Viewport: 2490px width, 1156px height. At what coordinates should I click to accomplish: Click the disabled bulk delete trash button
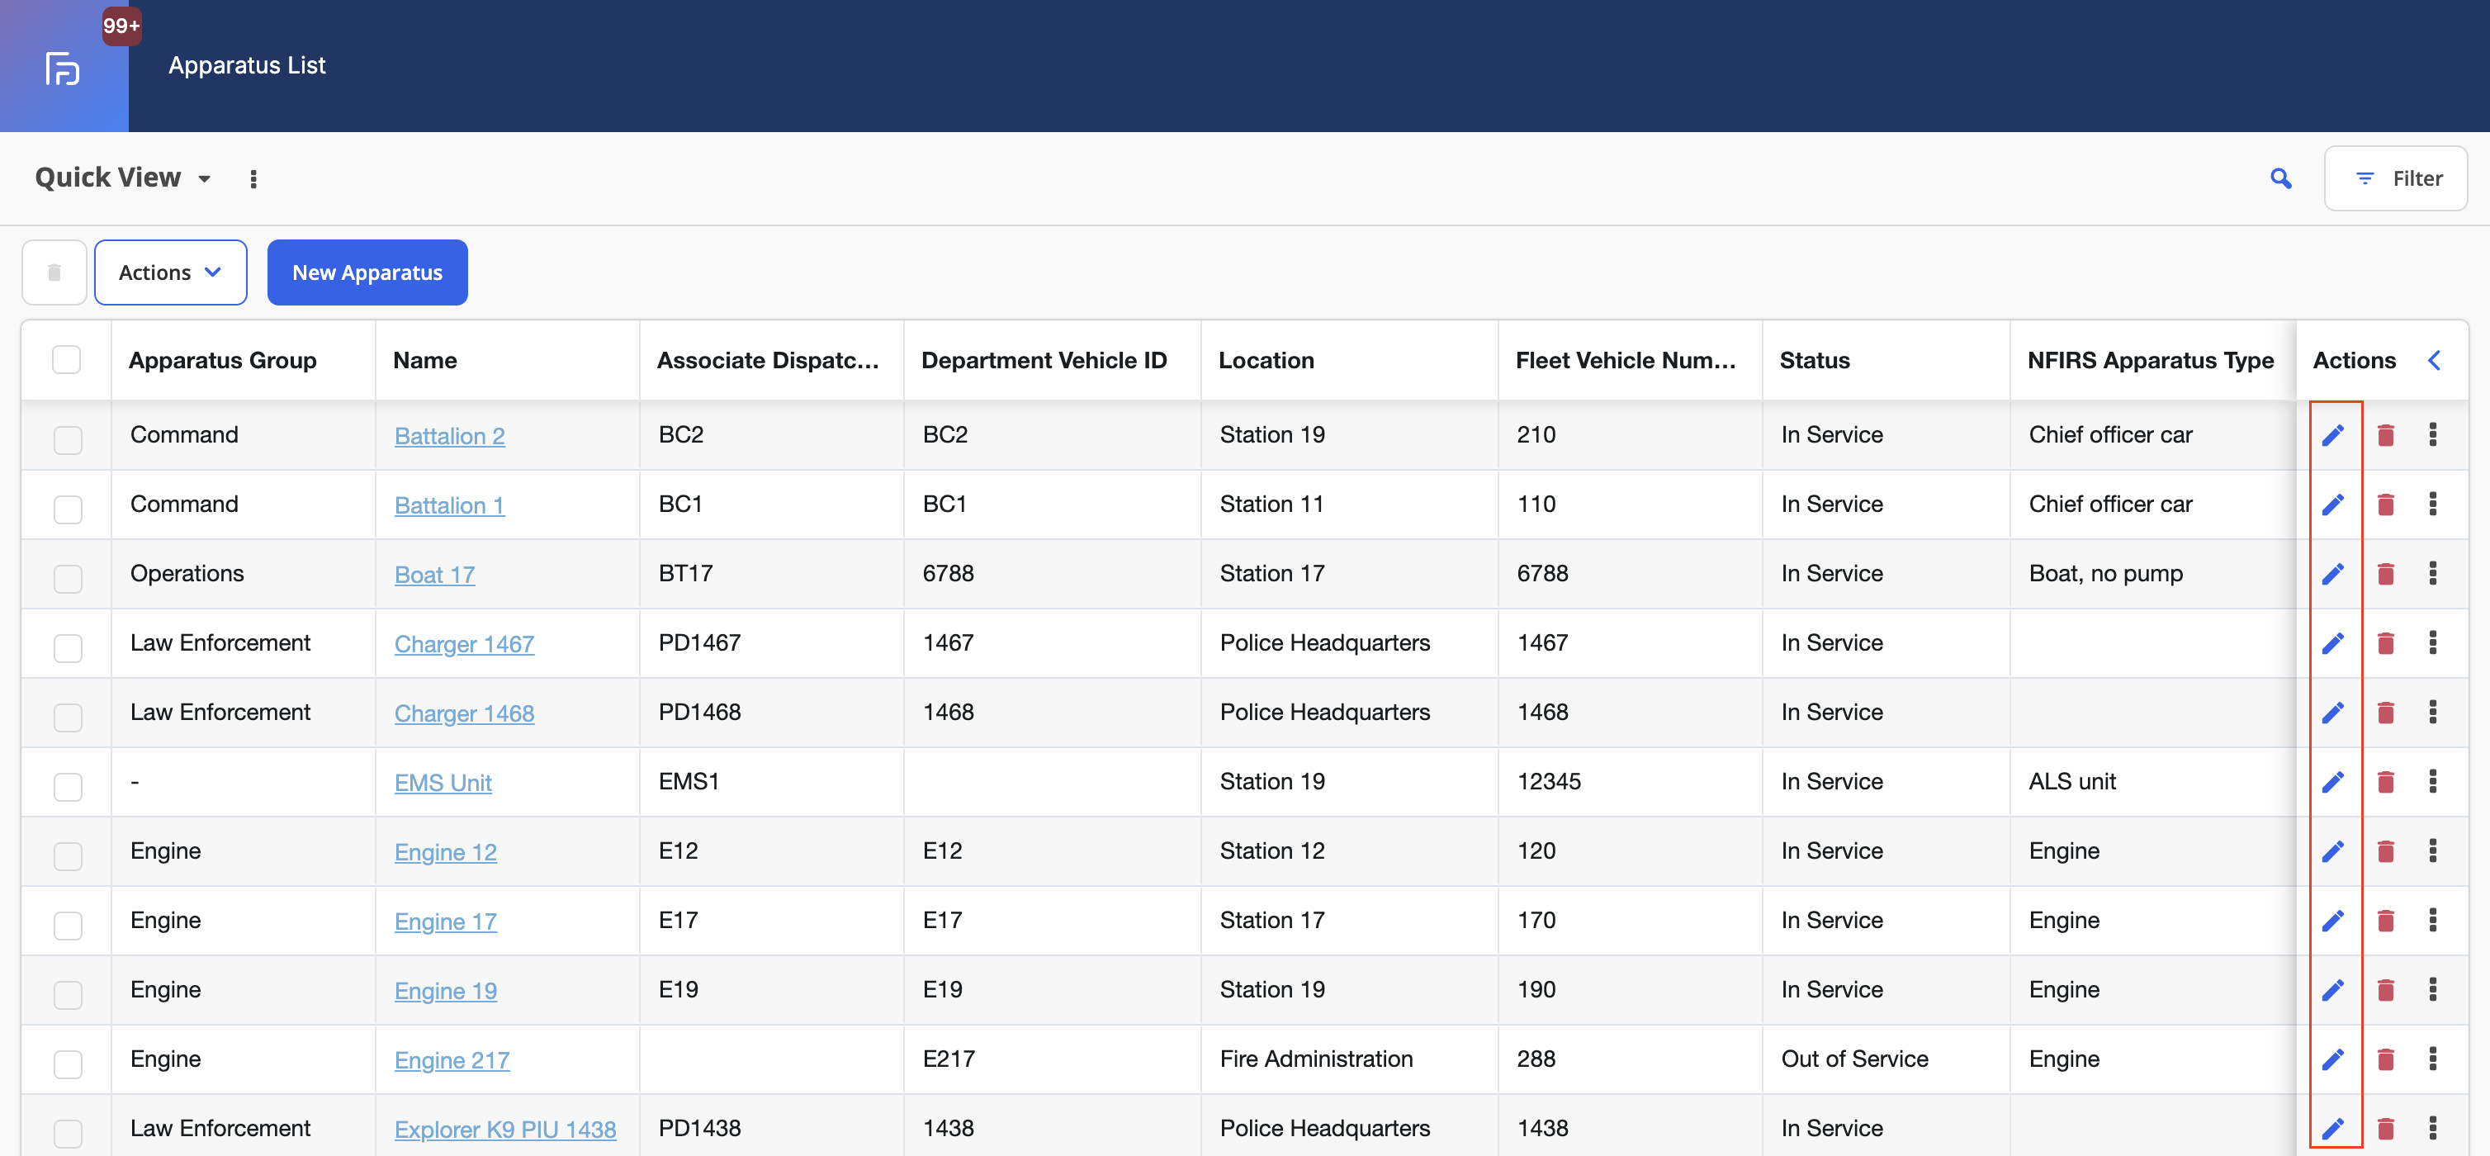54,272
